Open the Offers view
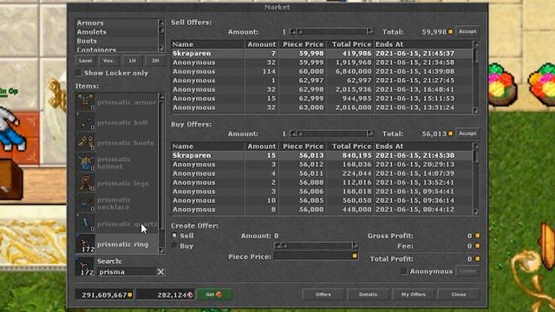 323,295
